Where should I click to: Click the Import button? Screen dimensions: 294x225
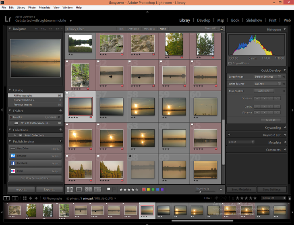point(21,190)
